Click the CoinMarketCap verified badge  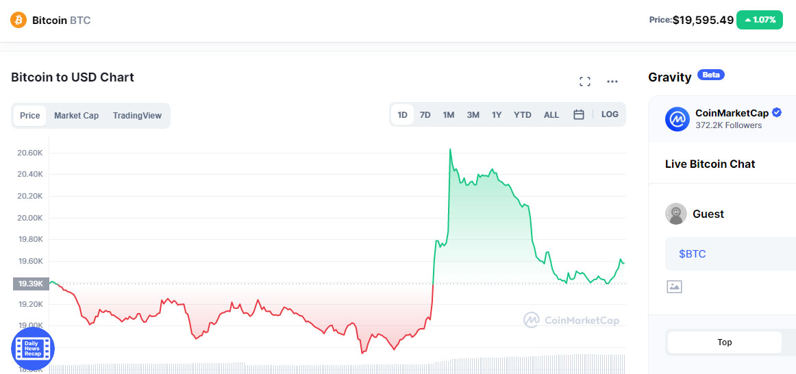pyautogui.click(x=777, y=113)
